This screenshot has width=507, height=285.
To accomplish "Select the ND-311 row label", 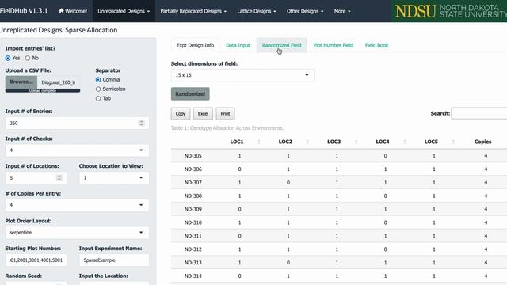I will click(193, 236).
